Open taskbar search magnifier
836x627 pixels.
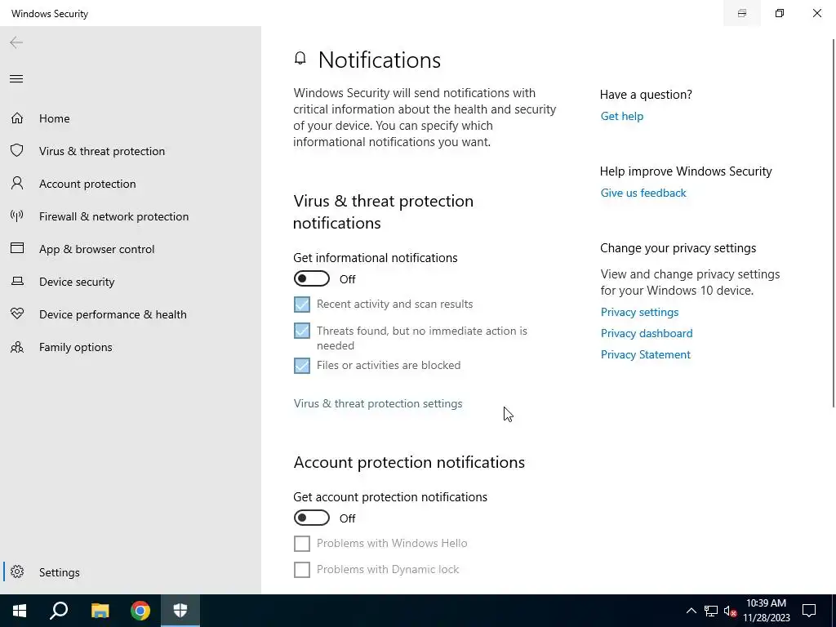click(59, 611)
